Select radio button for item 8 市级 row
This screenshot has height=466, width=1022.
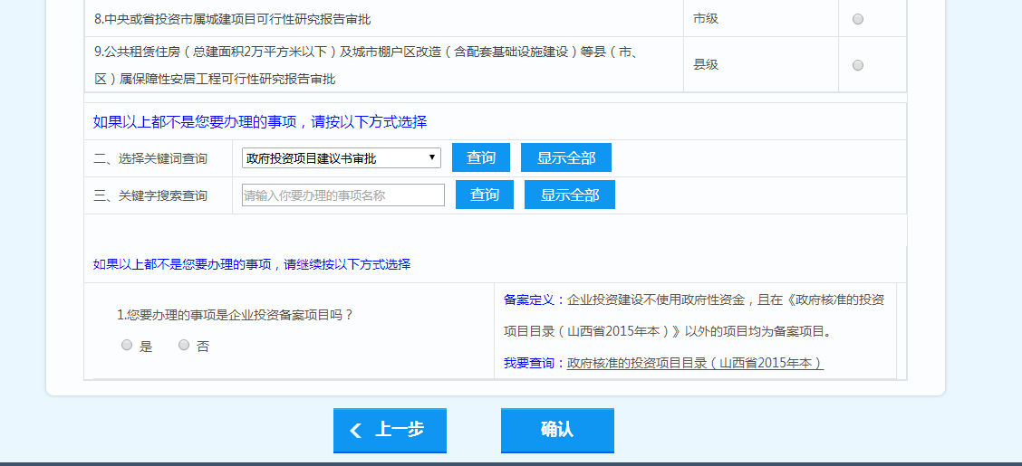pyautogui.click(x=858, y=19)
